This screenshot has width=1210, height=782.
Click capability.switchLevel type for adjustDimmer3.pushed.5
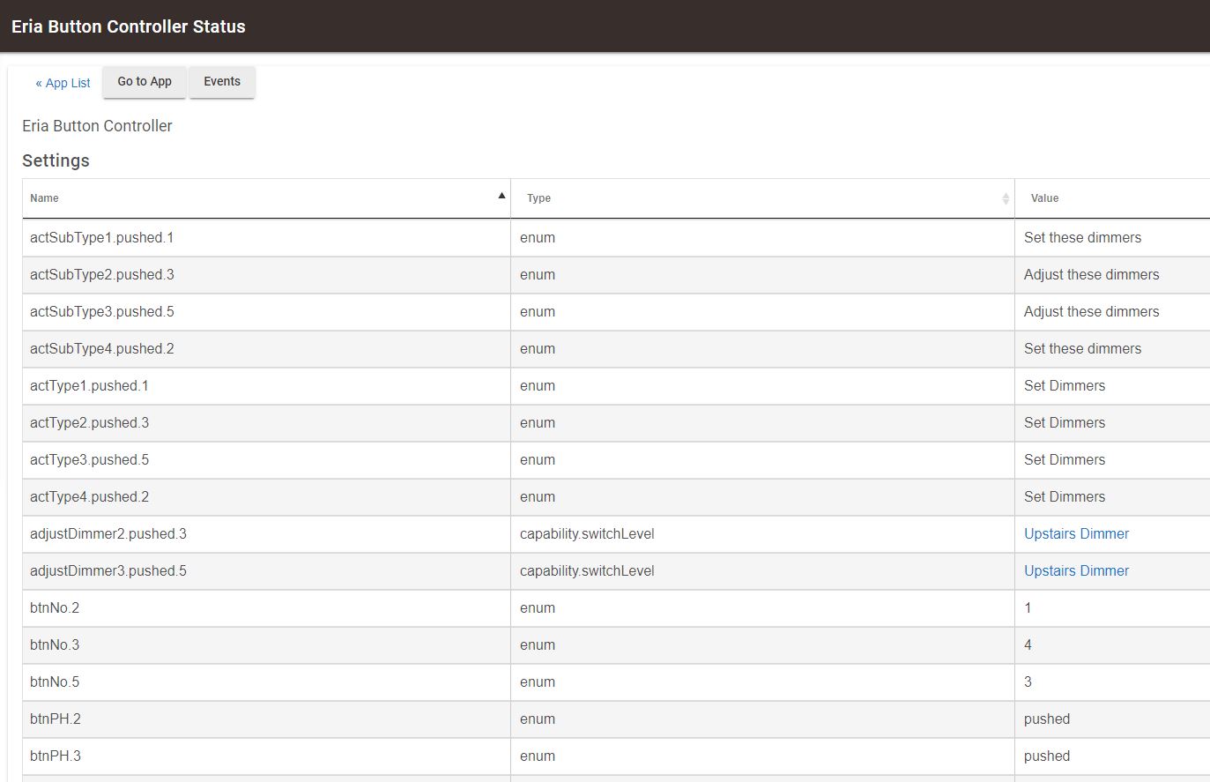point(587,570)
